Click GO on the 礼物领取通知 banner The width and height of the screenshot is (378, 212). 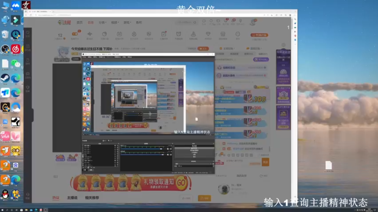[x=181, y=183]
